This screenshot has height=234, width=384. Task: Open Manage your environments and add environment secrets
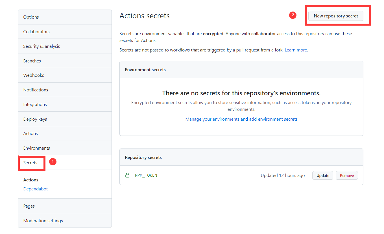[x=241, y=119]
